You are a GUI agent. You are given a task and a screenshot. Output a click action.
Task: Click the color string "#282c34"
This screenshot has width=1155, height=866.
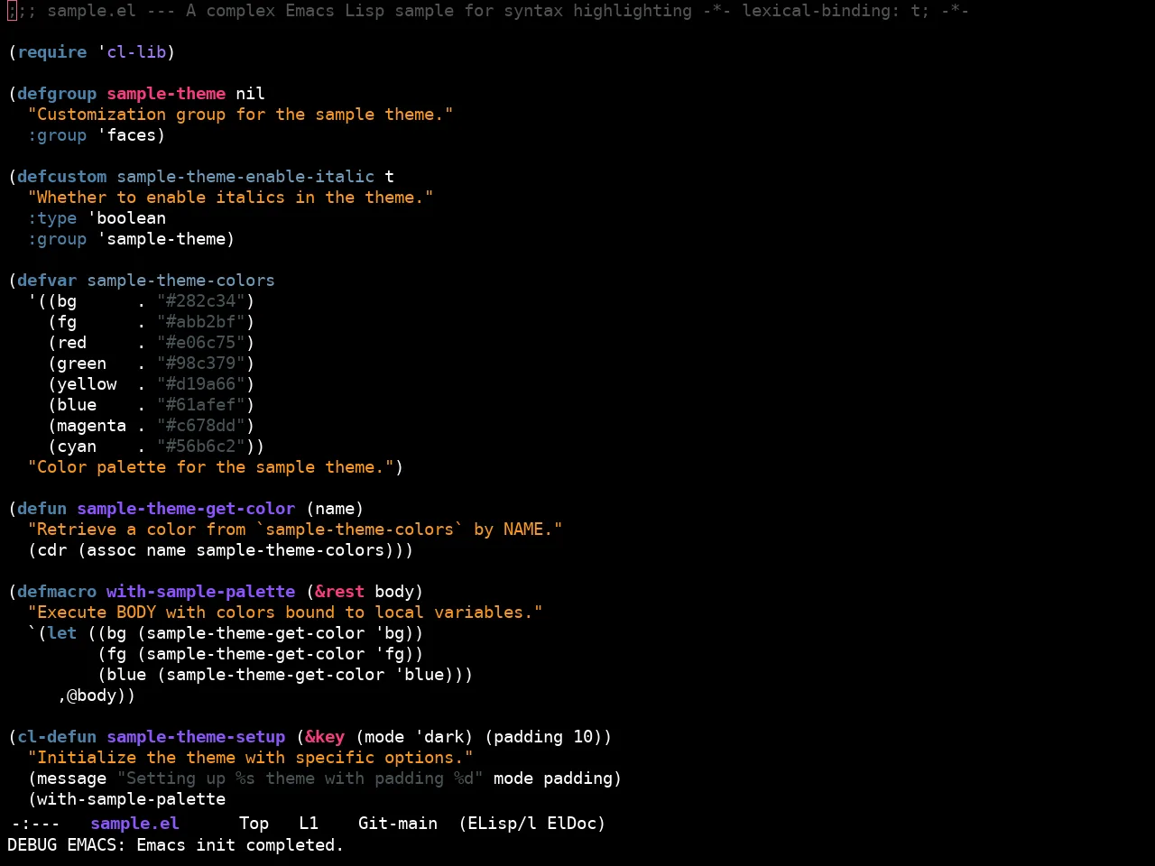coord(201,301)
